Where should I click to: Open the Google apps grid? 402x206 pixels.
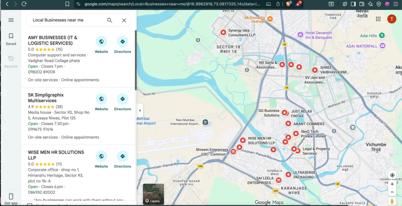click(x=378, y=19)
